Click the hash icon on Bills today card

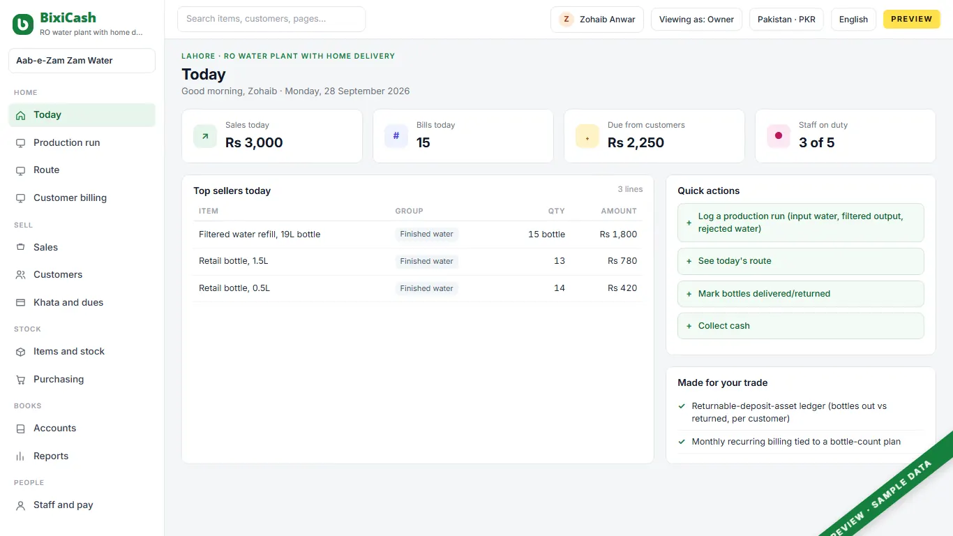(396, 136)
